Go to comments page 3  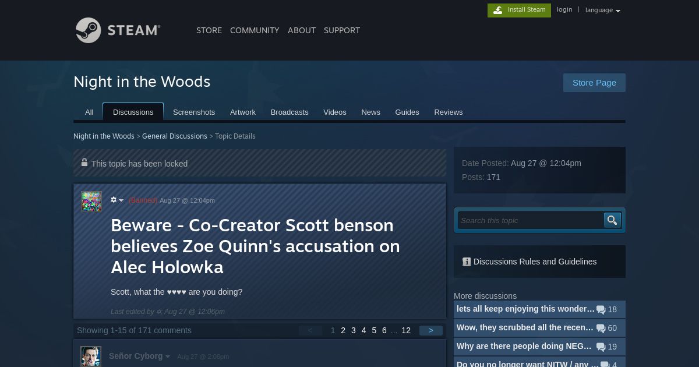click(x=354, y=330)
